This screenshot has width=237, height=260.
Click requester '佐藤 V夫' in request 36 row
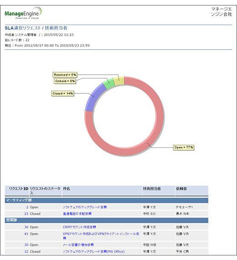pyautogui.click(x=182, y=227)
